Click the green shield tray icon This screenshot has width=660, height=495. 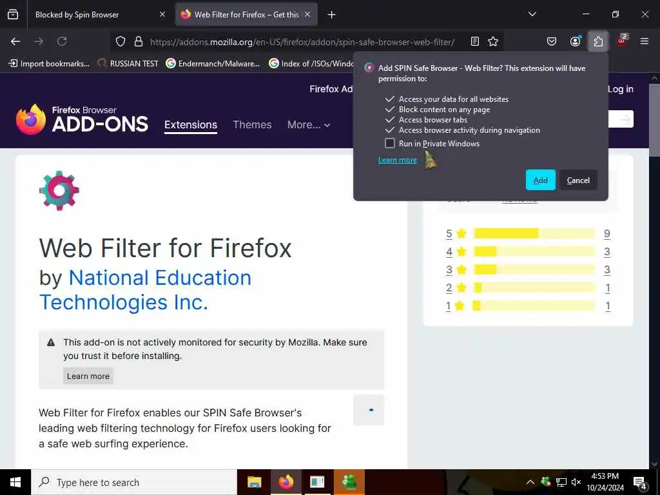pyautogui.click(x=546, y=481)
